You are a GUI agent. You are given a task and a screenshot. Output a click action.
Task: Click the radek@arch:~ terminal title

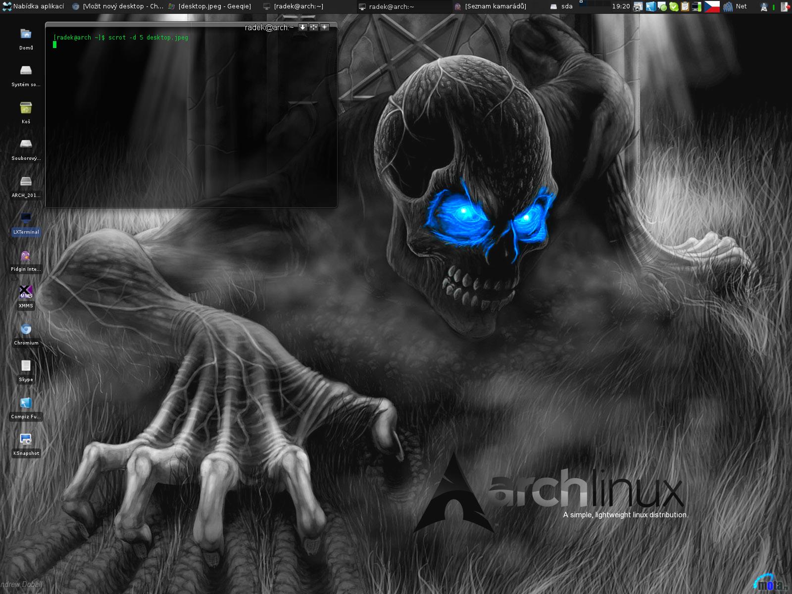pyautogui.click(x=269, y=28)
